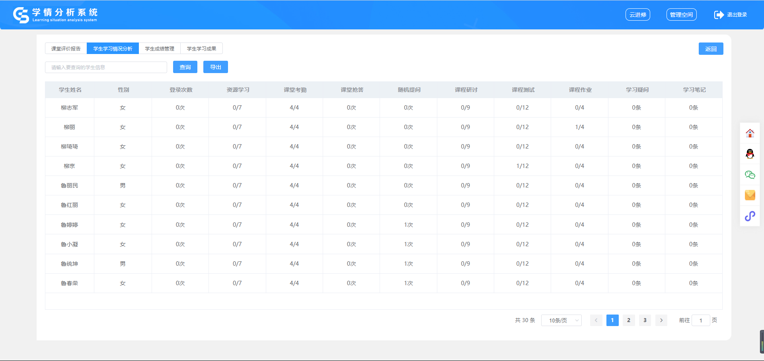Switch to 课堂评价报告 tab

click(x=66, y=48)
